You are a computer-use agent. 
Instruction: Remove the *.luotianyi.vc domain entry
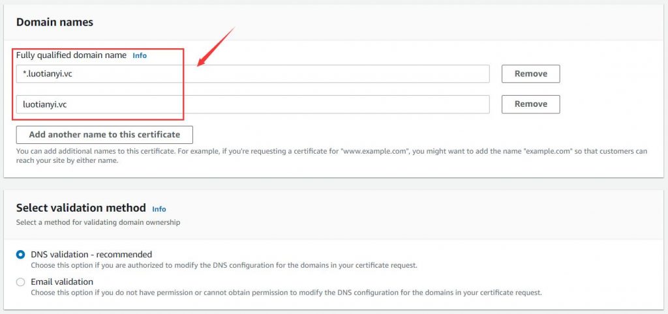click(x=530, y=74)
